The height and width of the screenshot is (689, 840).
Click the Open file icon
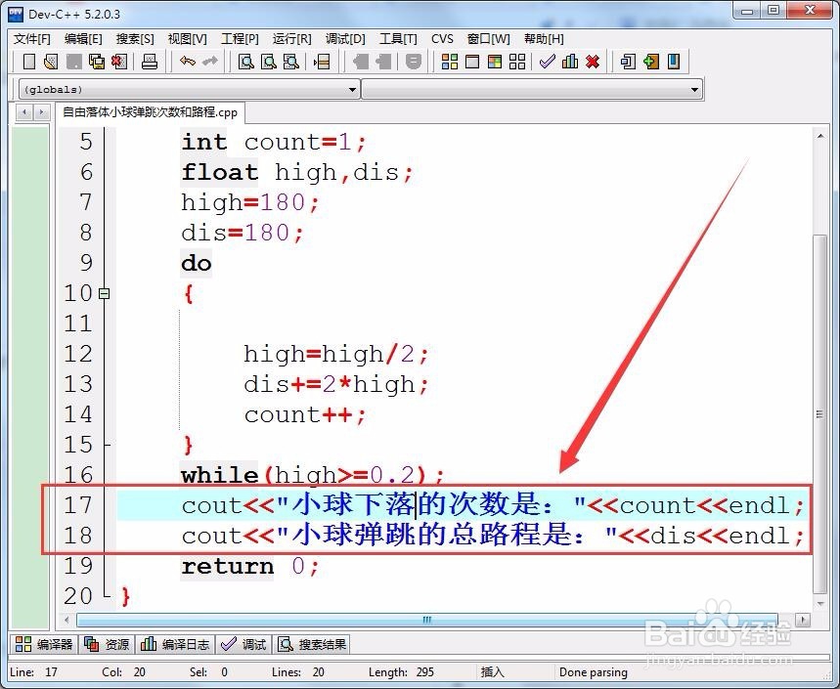[52, 62]
